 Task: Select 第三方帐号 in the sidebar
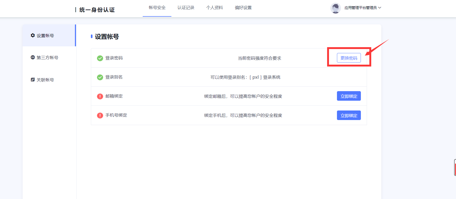(47, 58)
